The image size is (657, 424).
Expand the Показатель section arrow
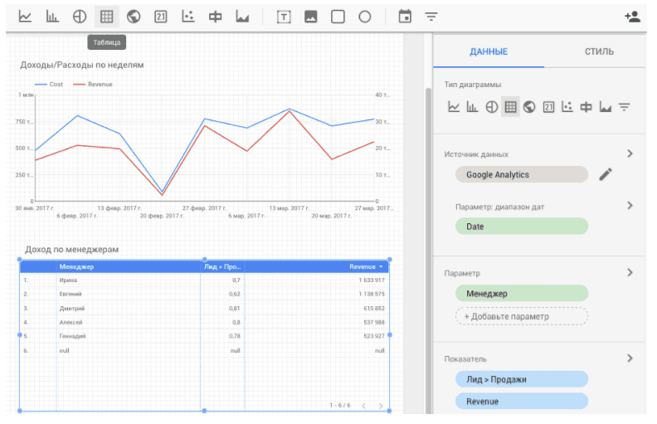(x=630, y=358)
